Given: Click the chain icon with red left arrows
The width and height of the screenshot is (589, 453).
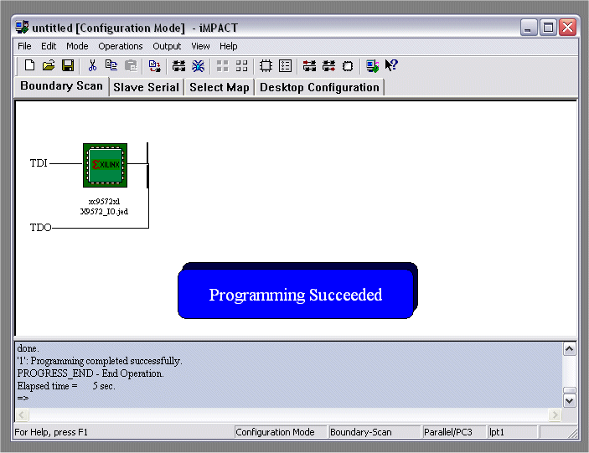Looking at the screenshot, I should click(x=309, y=65).
